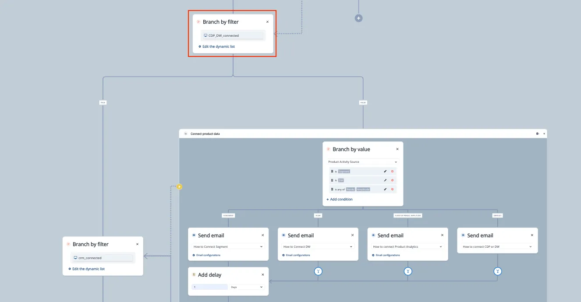This screenshot has width=581, height=302.
Task: Click email icon on CDP or DW Send email card
Action: (x=463, y=235)
